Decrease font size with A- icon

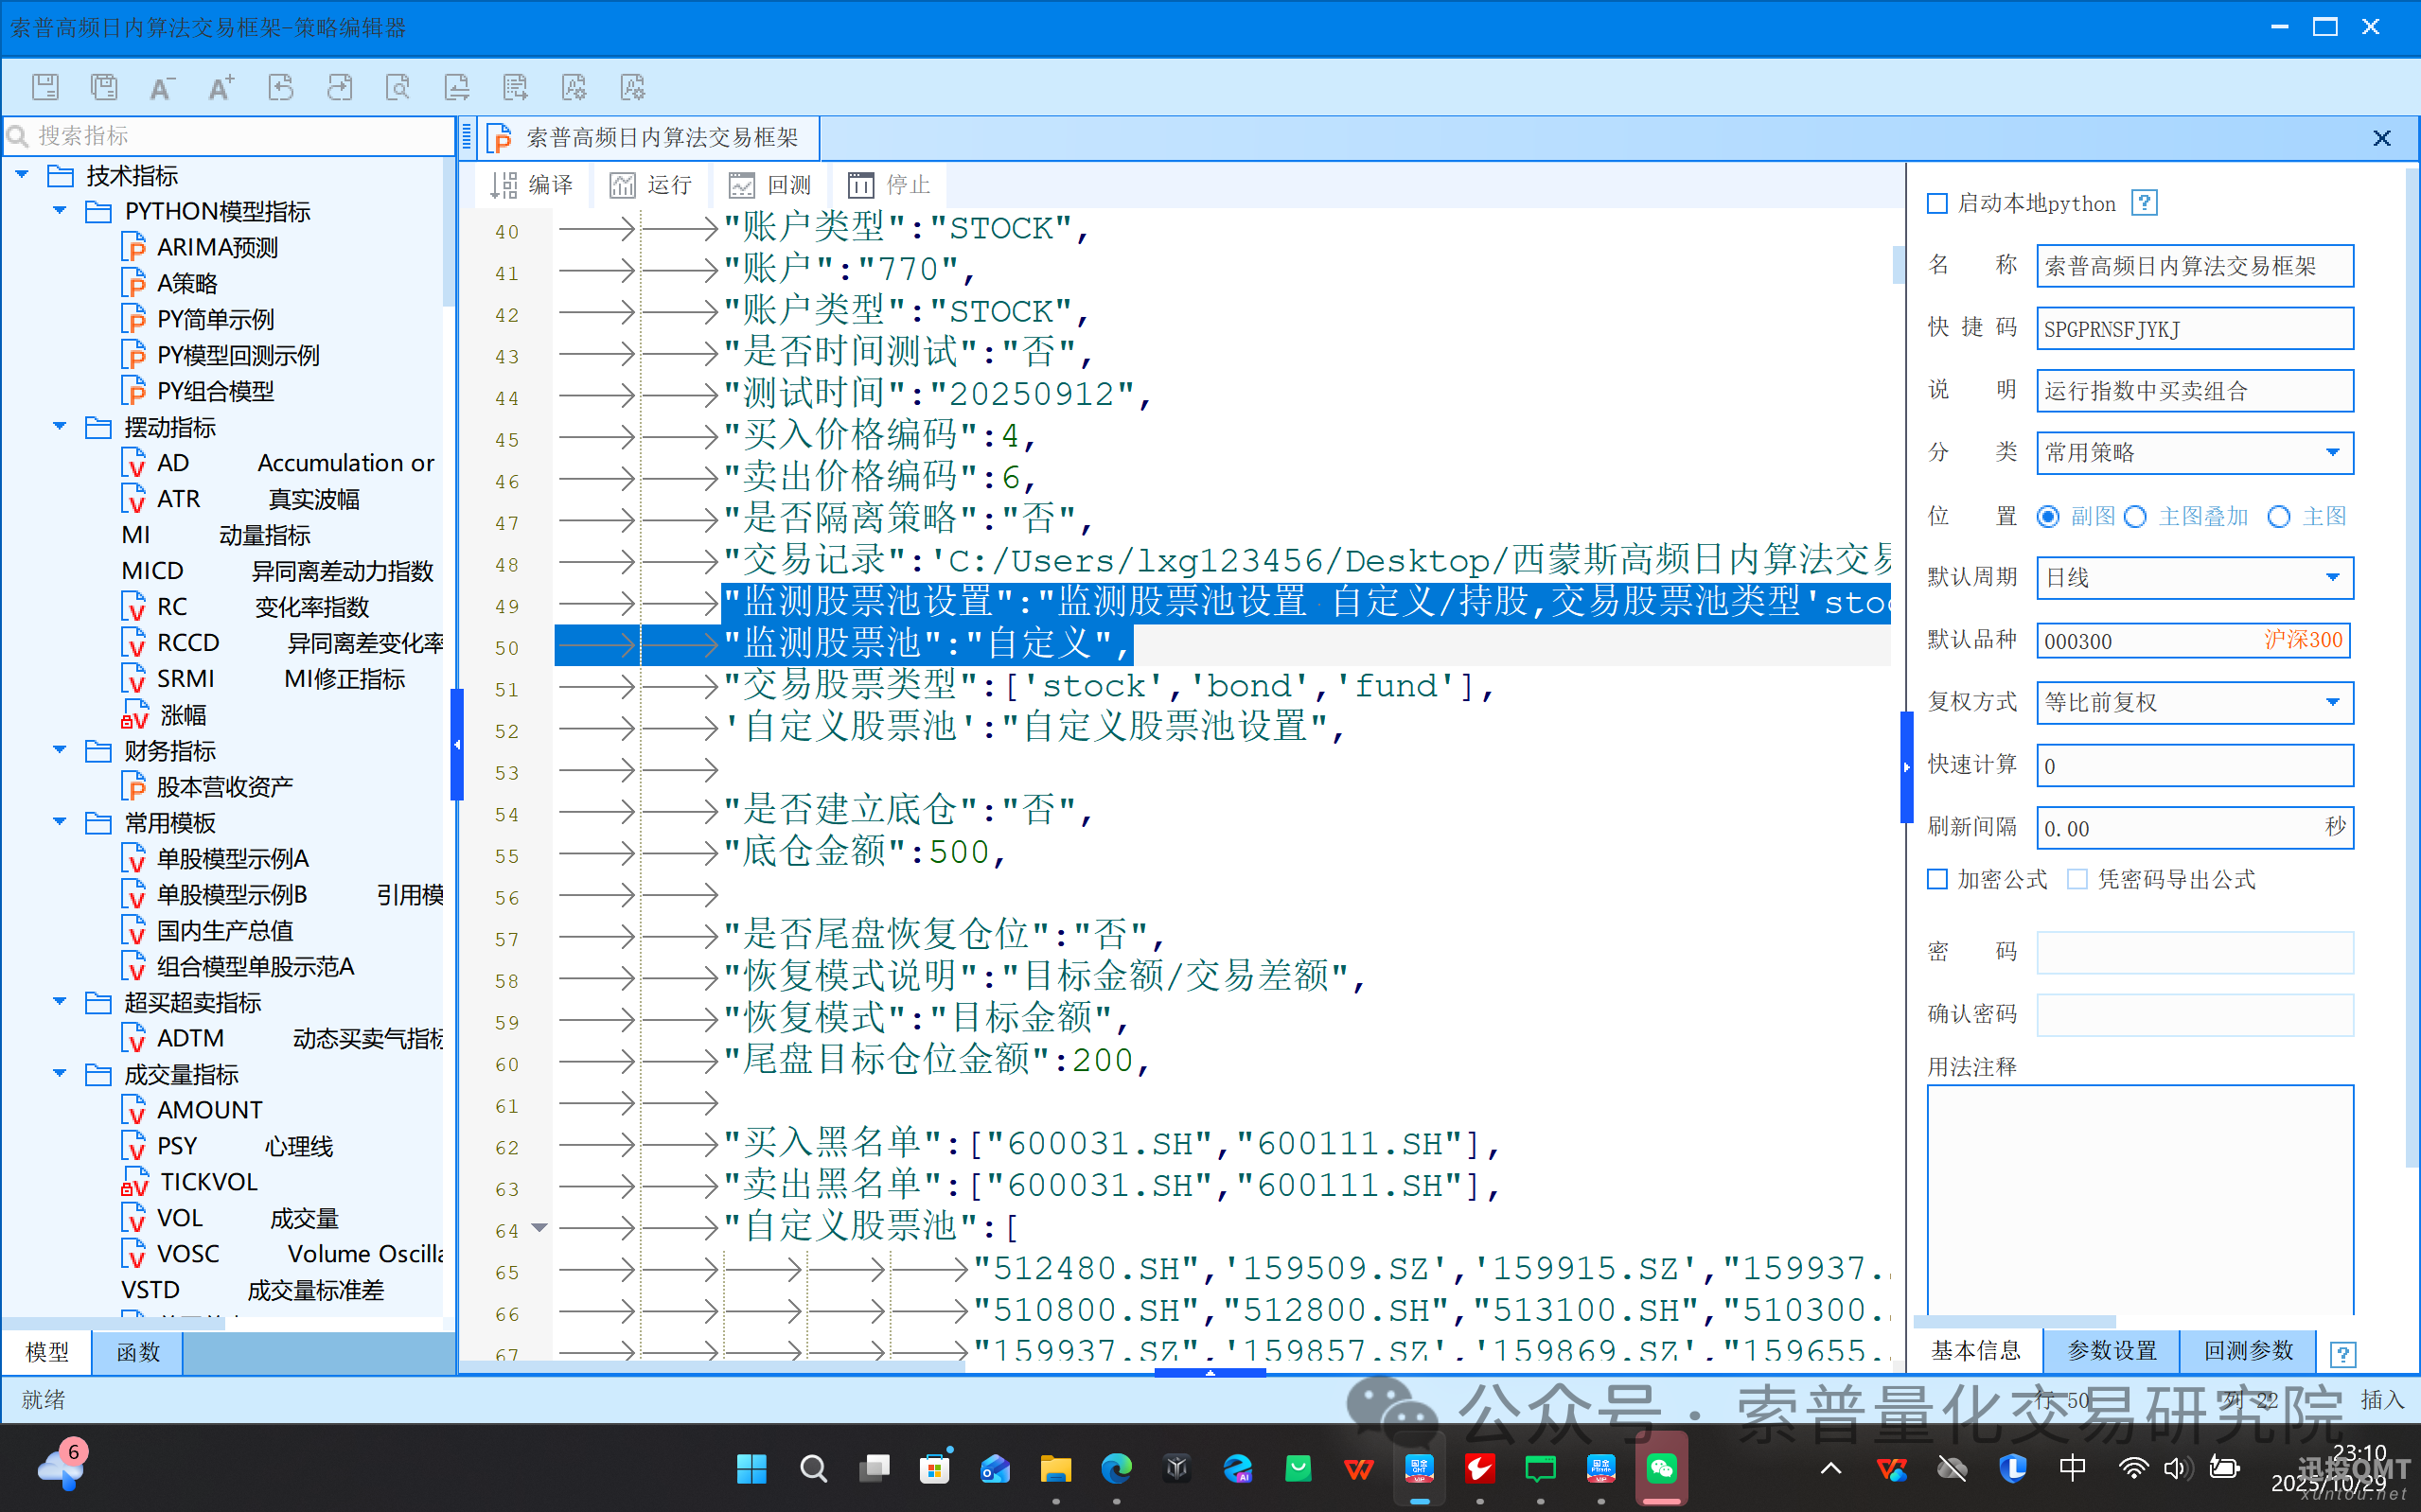click(162, 87)
